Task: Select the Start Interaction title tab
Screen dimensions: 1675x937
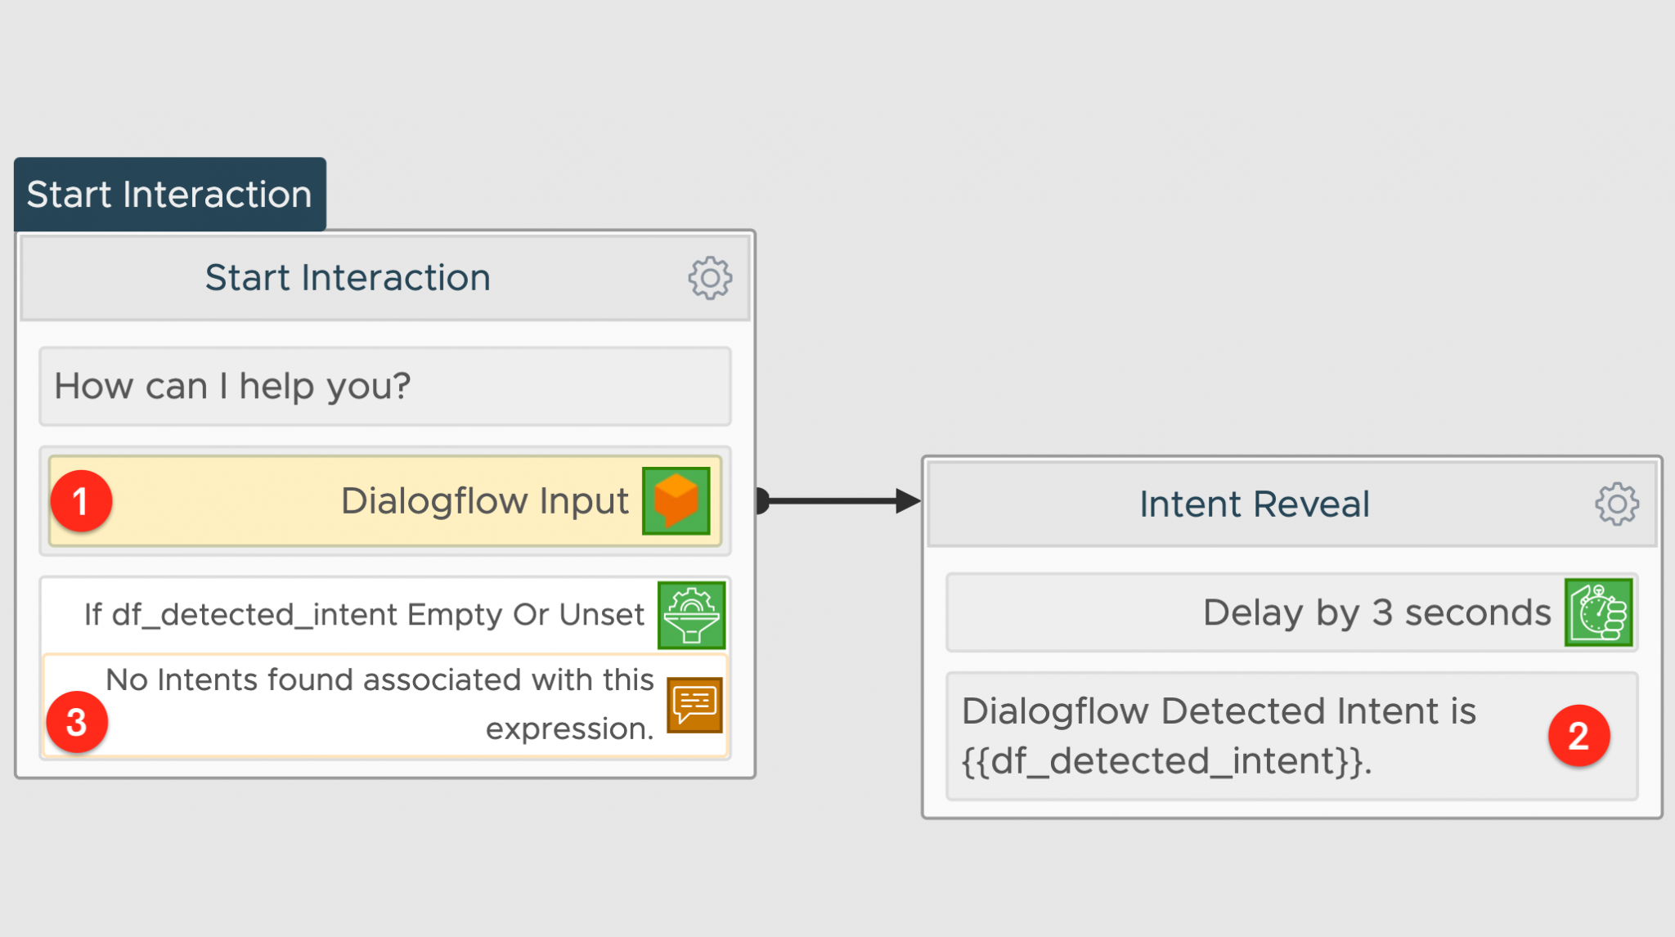Action: (x=169, y=194)
